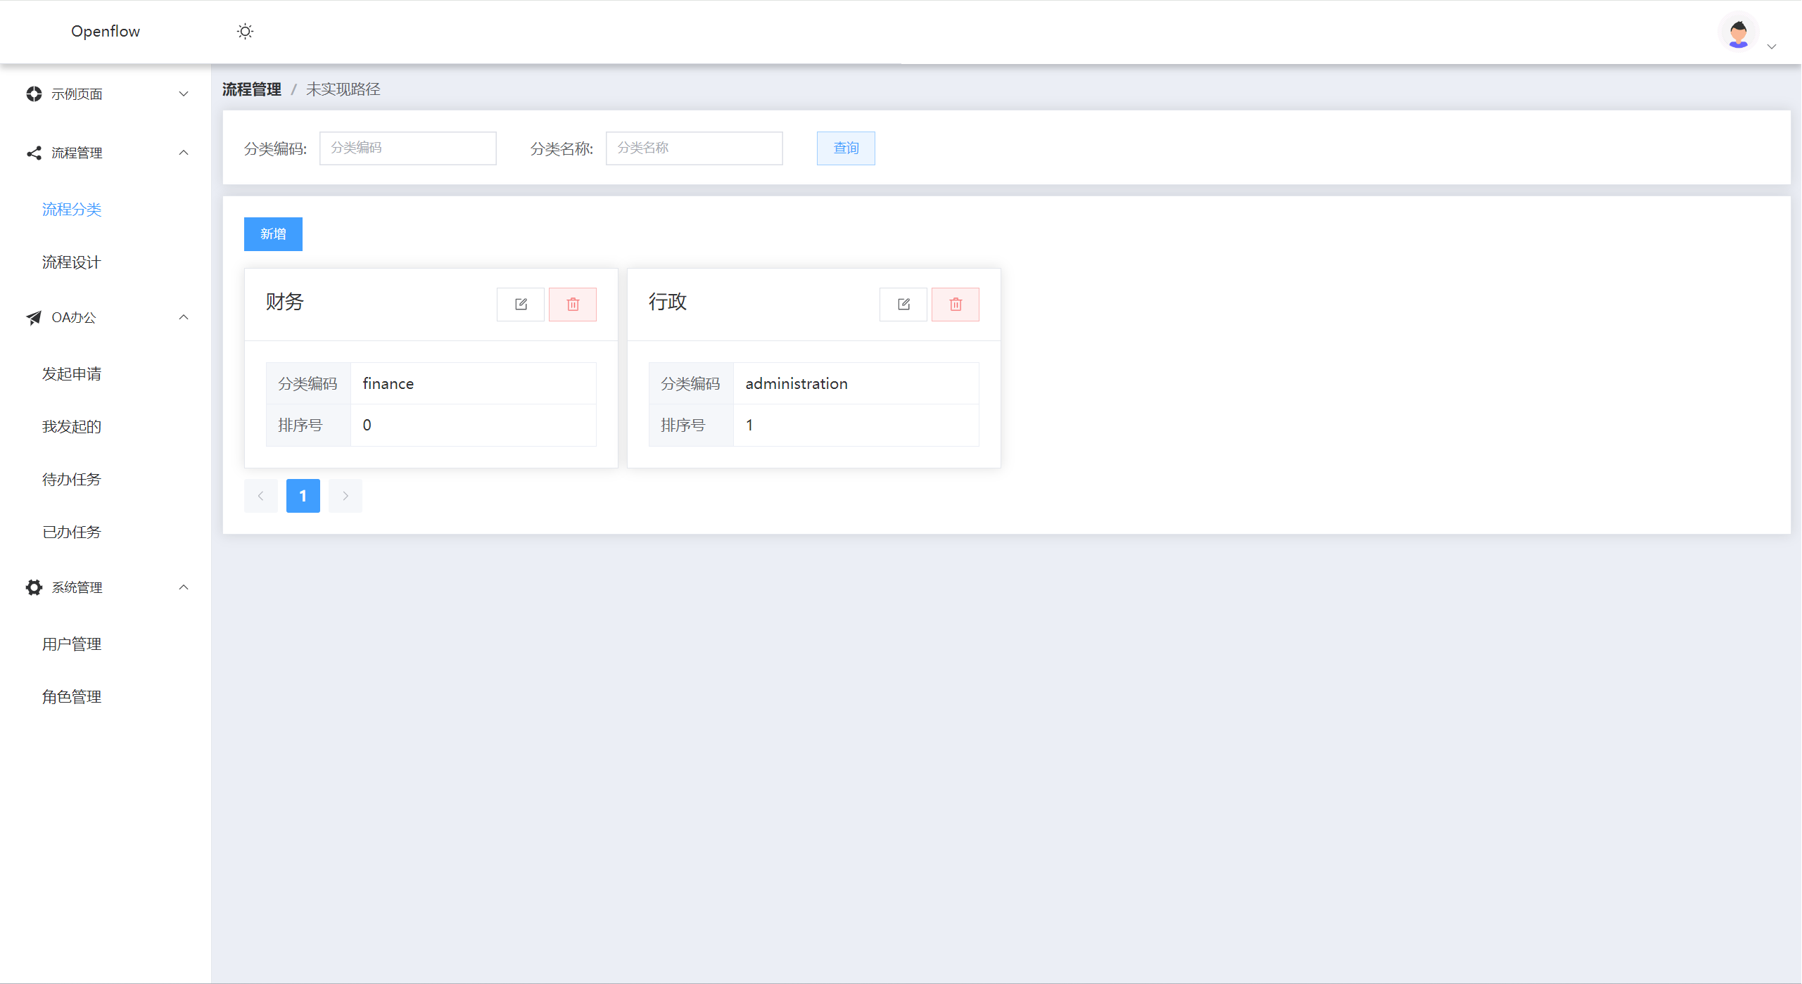1802x984 pixels.
Task: Click the OA办公 paper plane icon
Action: coord(34,318)
